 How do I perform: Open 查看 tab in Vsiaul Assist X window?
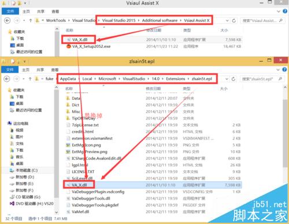click(55, 12)
